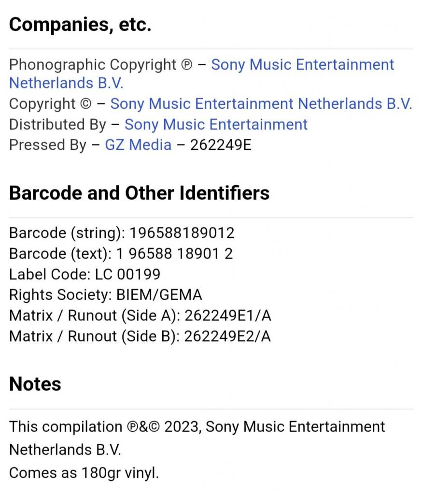Click the 'Distributed By' label text
The width and height of the screenshot is (422, 495).
click(x=58, y=125)
